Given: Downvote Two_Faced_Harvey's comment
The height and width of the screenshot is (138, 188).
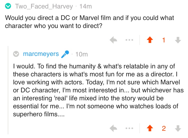Looking at the screenshot, I should point(178,40).
